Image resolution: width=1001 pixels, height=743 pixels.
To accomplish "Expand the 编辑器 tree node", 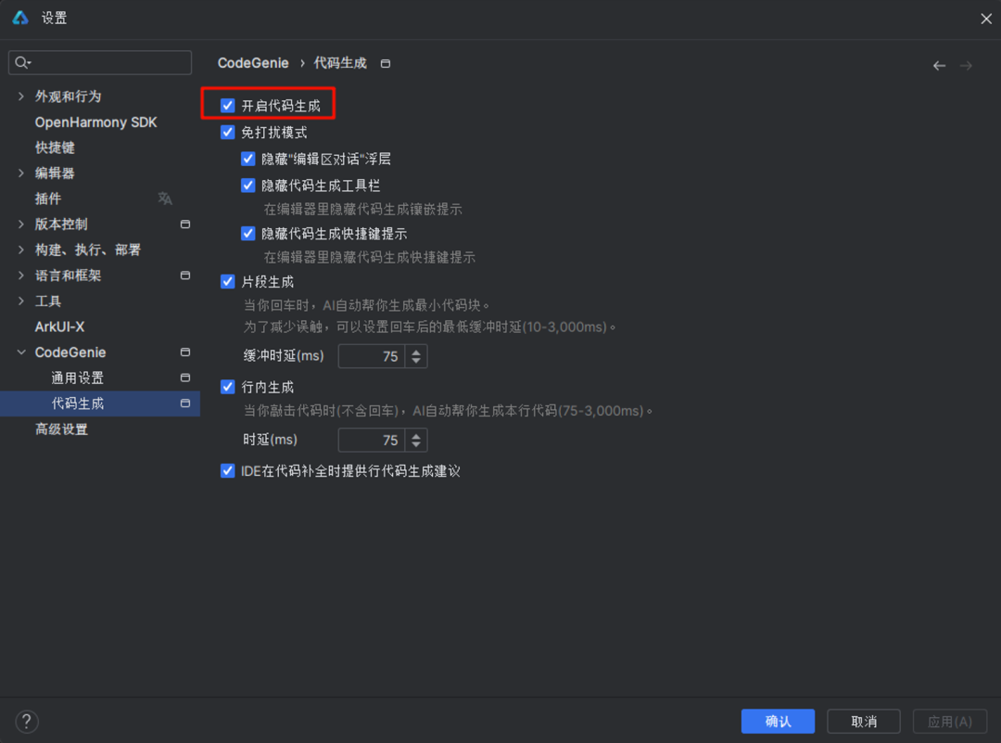I will (21, 173).
